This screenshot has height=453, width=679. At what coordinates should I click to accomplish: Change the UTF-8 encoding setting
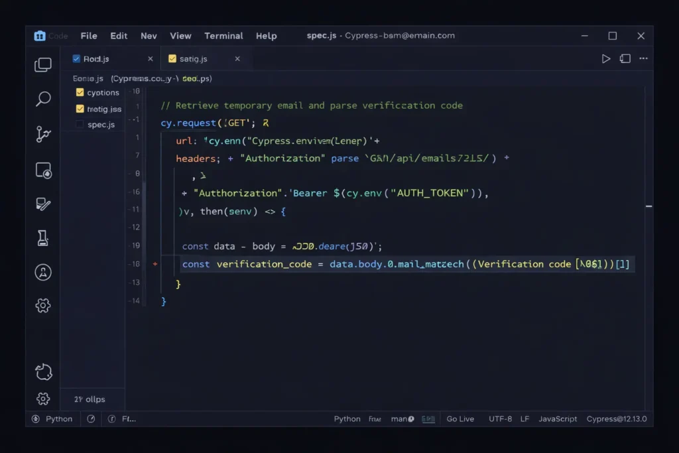click(500, 419)
